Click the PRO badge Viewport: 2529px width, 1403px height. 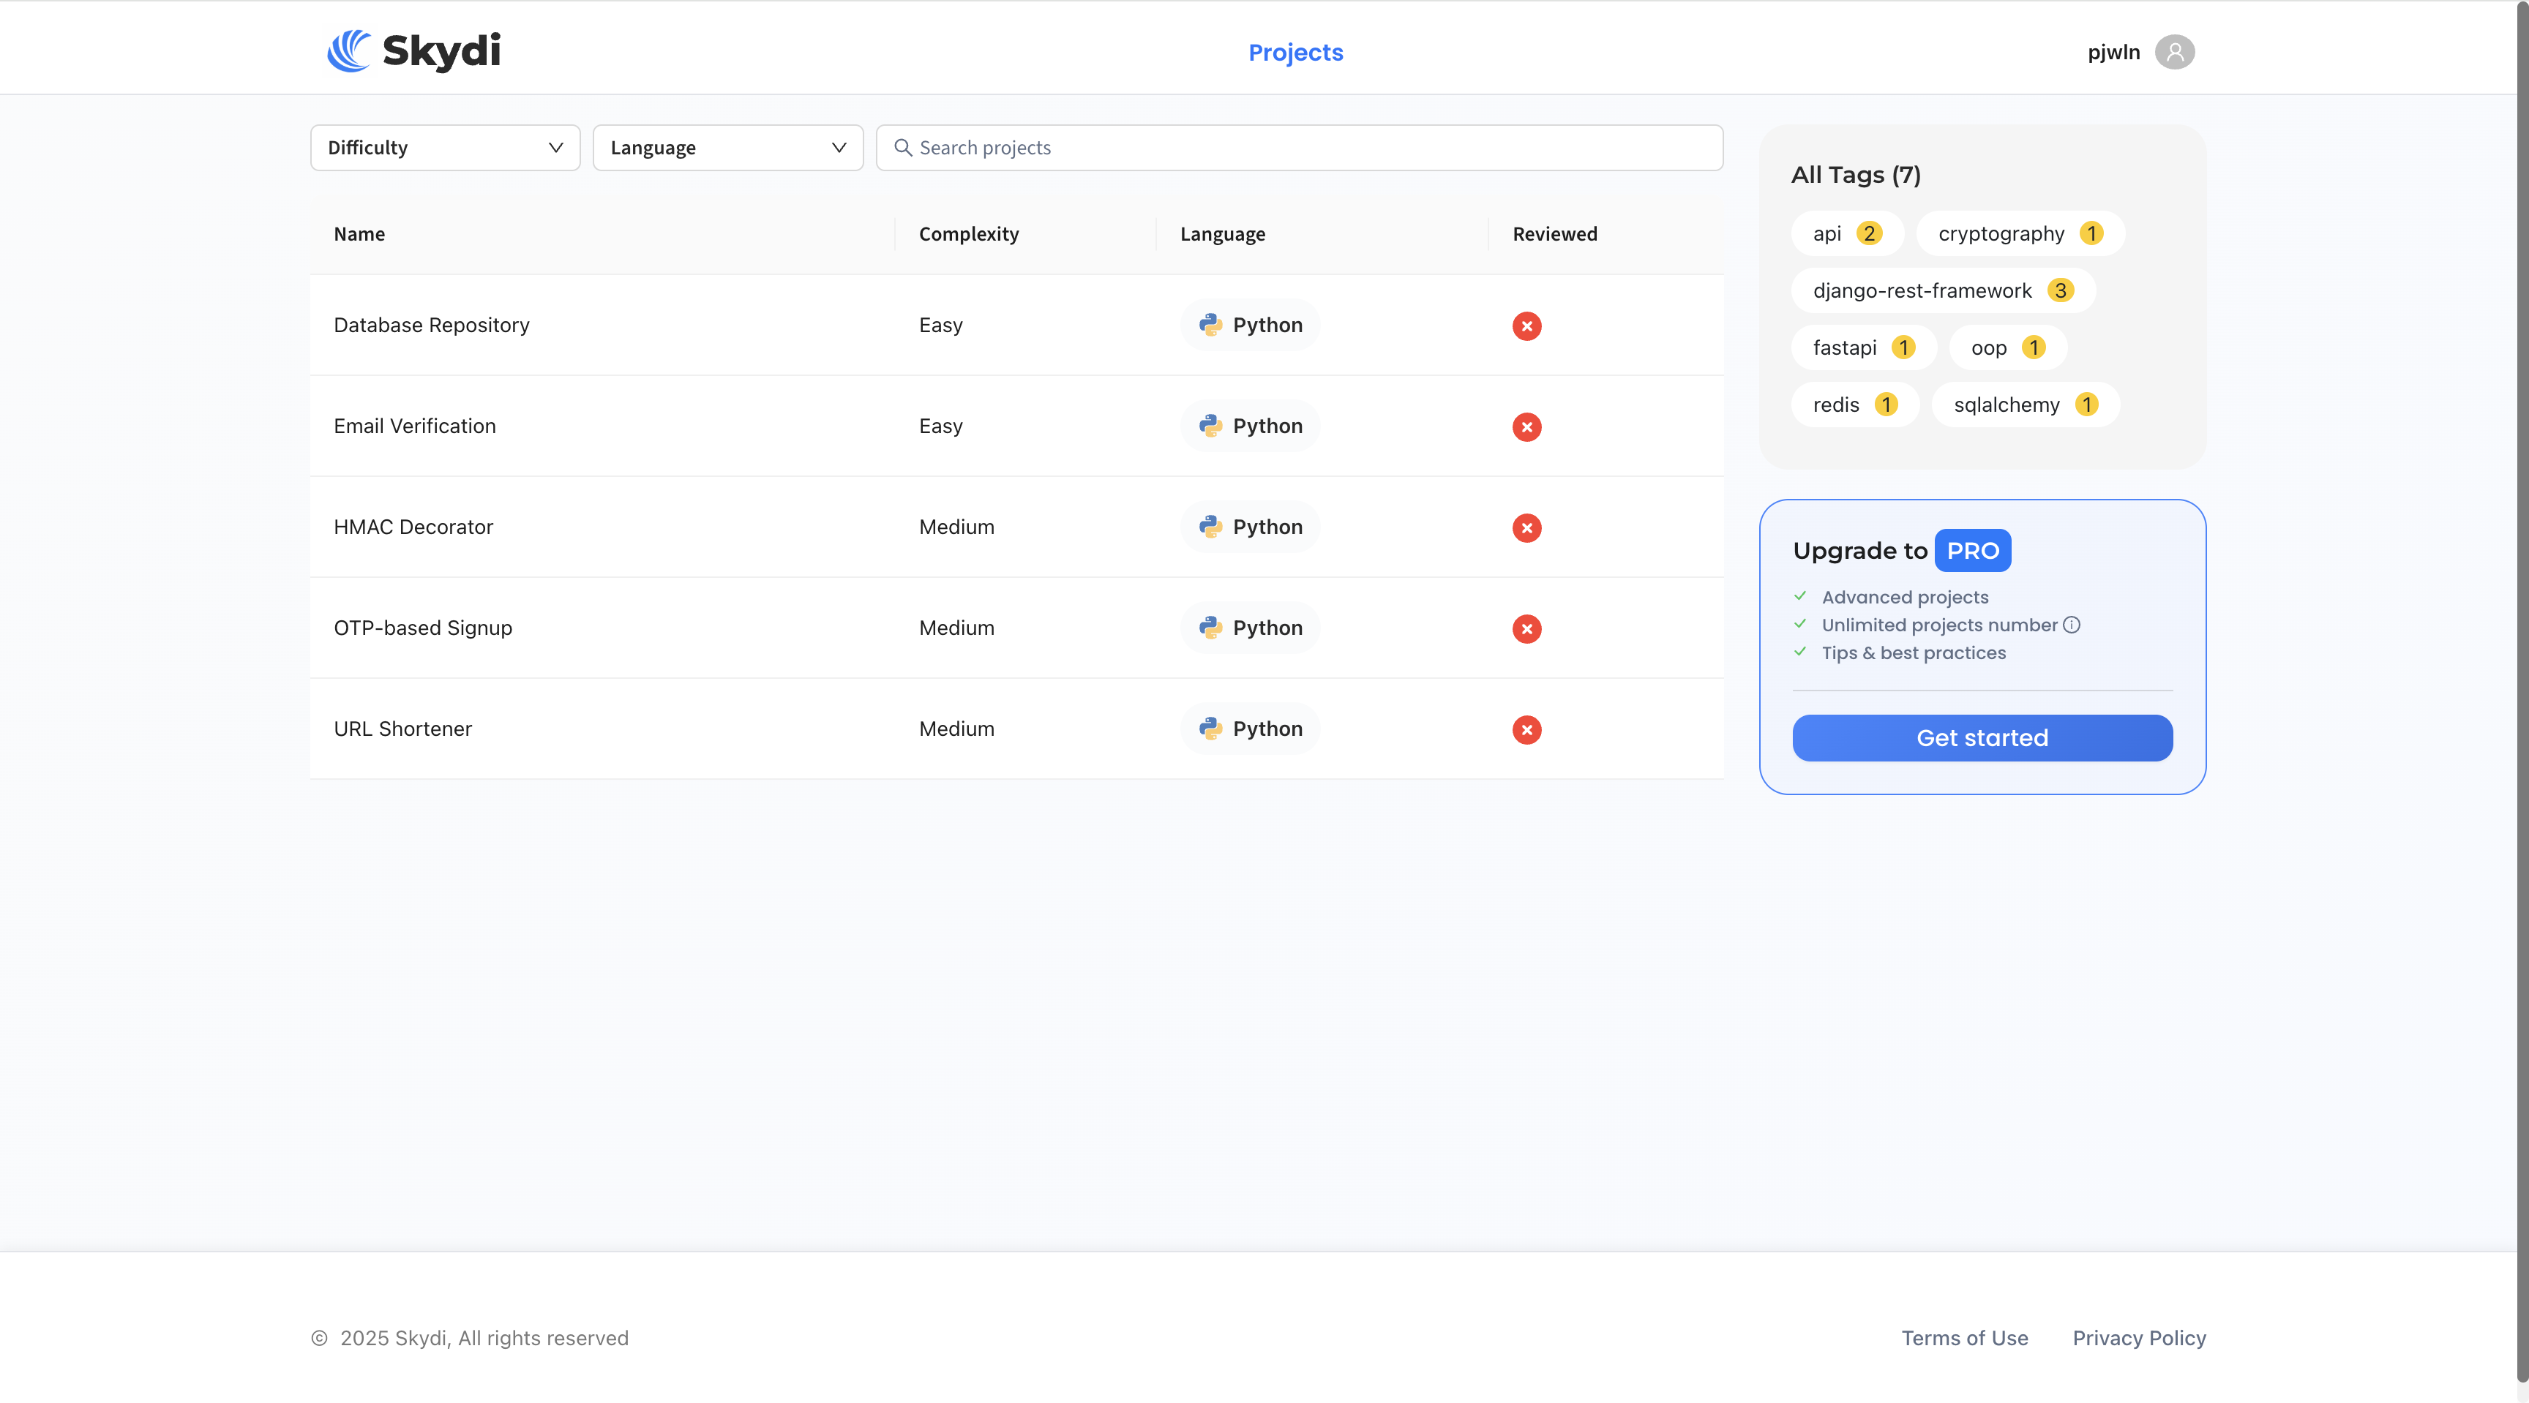pyautogui.click(x=1972, y=550)
